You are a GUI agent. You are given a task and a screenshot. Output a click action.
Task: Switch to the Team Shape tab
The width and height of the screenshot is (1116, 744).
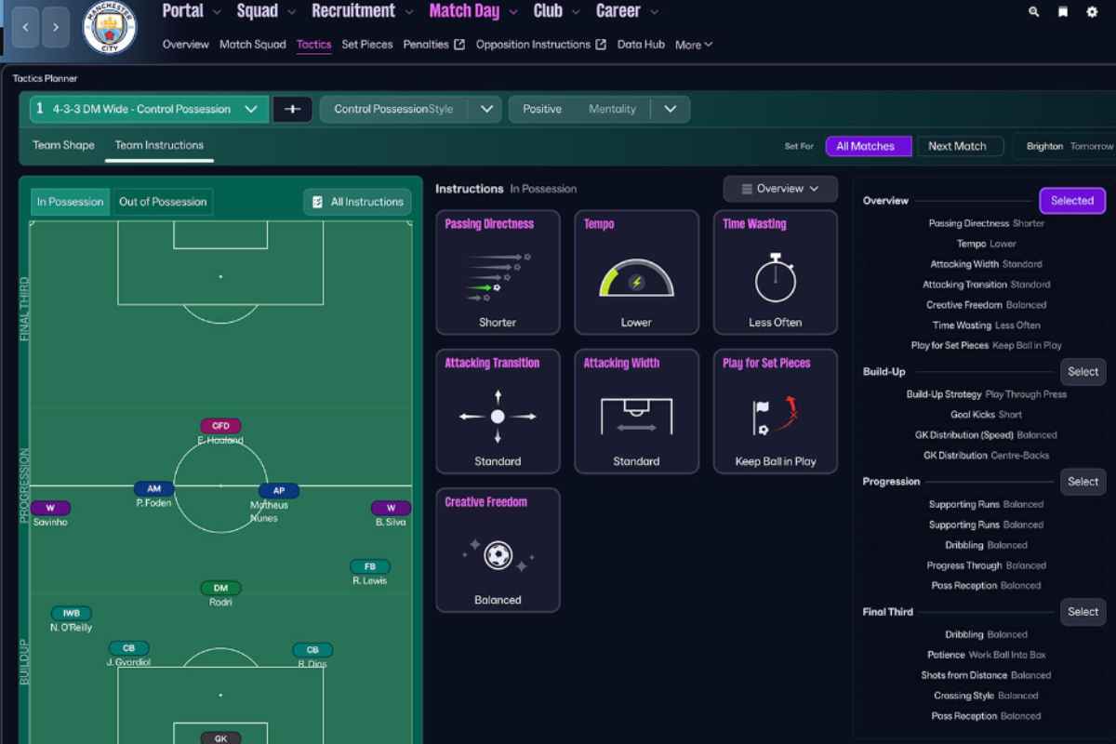(x=63, y=145)
